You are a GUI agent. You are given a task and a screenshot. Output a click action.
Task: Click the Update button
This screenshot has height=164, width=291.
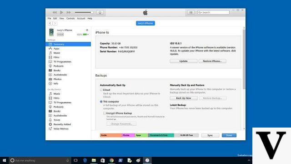[x=184, y=61]
